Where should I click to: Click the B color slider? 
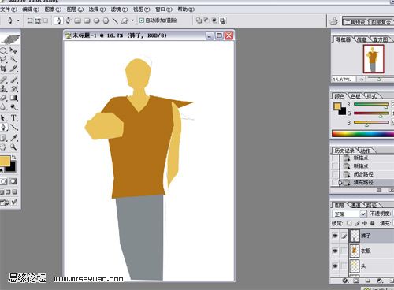coord(371,122)
